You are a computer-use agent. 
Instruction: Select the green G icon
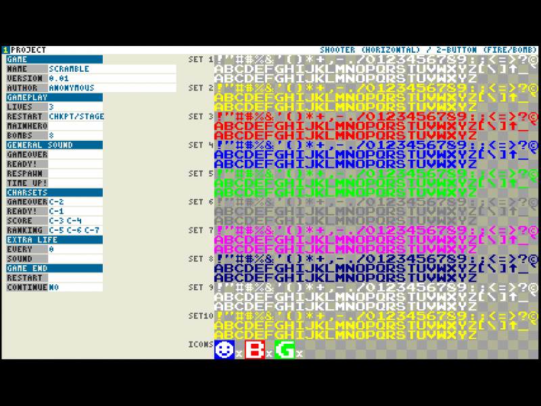click(285, 349)
